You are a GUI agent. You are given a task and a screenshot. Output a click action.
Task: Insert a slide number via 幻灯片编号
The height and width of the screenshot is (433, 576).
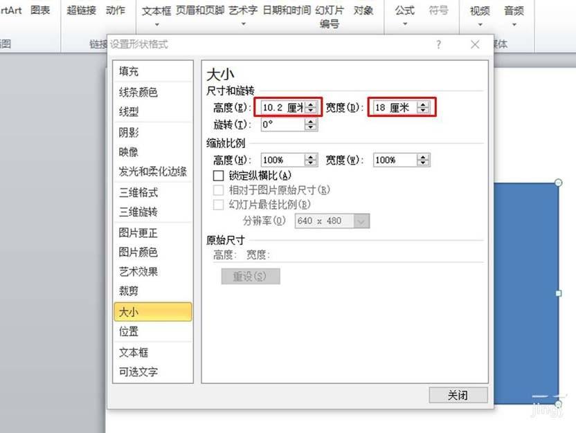point(329,16)
